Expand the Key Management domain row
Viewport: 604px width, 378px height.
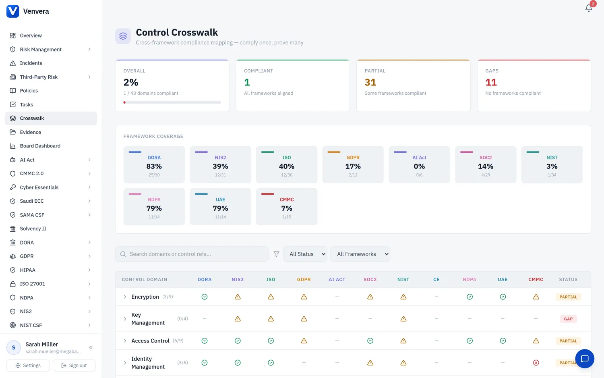(125, 319)
